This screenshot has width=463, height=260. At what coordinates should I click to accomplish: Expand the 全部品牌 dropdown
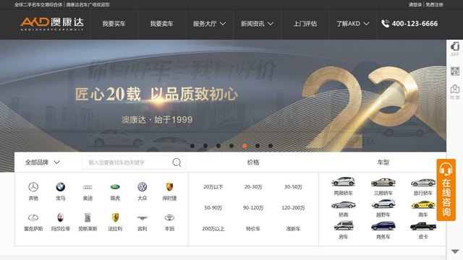(x=43, y=162)
